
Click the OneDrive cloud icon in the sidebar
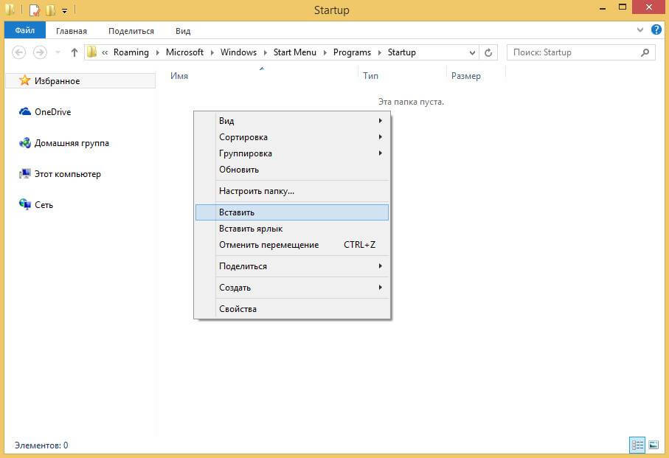(24, 112)
